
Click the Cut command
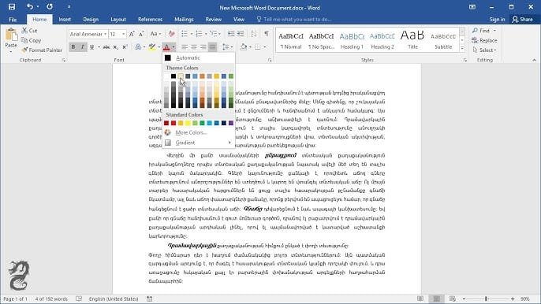pyautogui.click(x=29, y=31)
